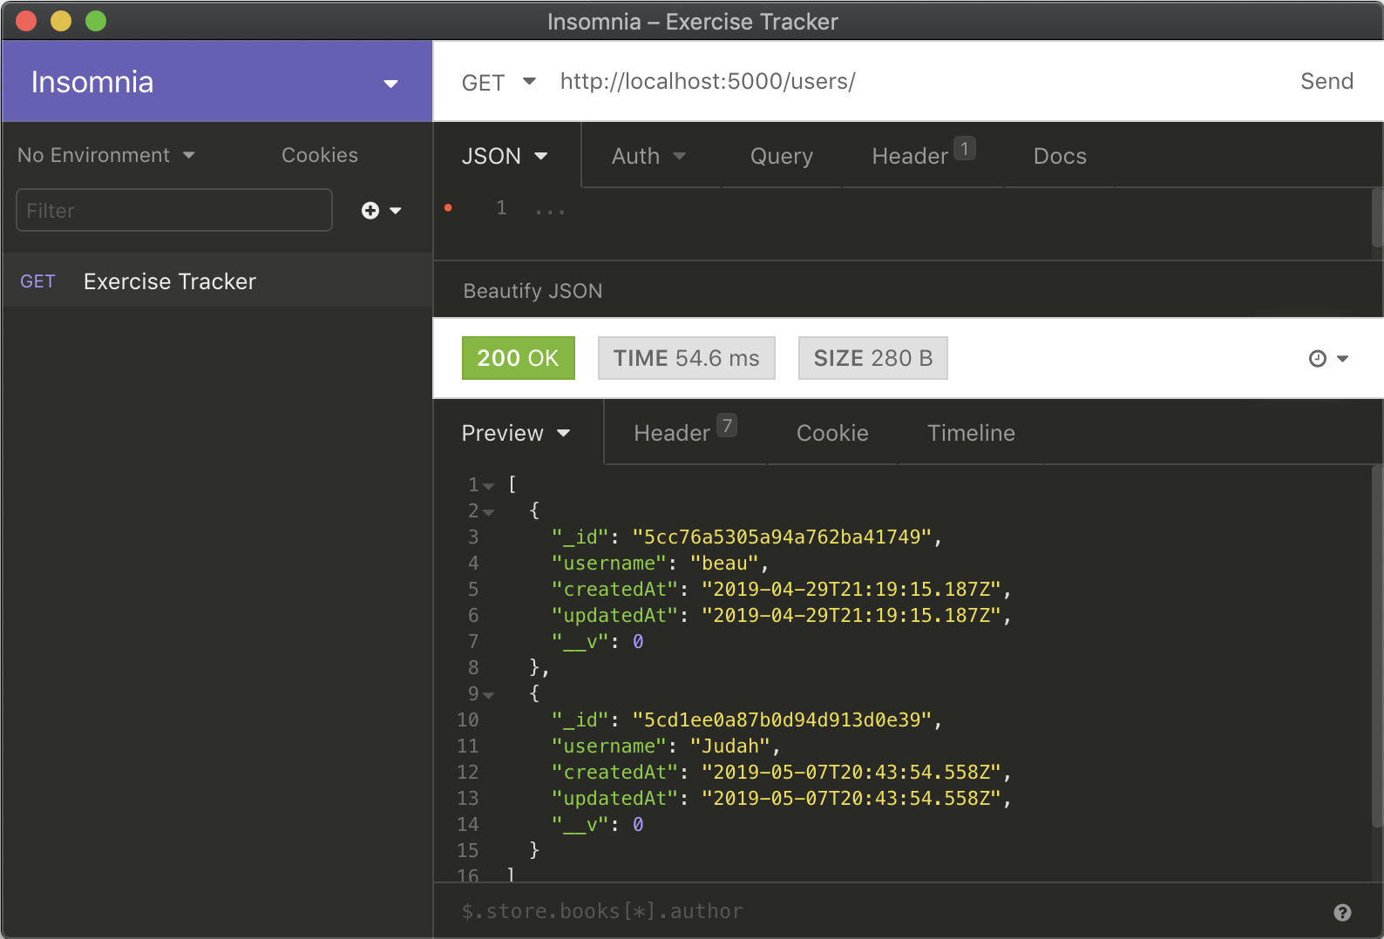Collapse the JSON array at line 1
Image resolution: width=1384 pixels, height=939 pixels.
click(x=488, y=486)
